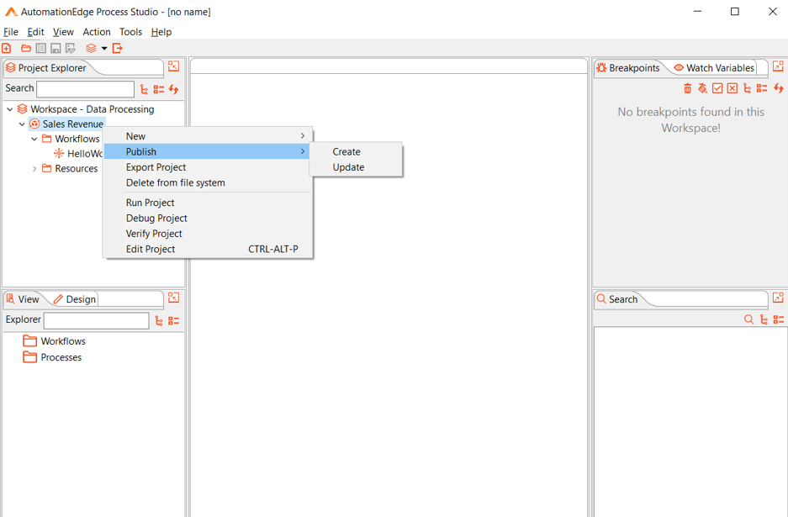The width and height of the screenshot is (788, 517).
Task: Open the workspace dropdown arrow in toolbar
Action: (104, 48)
